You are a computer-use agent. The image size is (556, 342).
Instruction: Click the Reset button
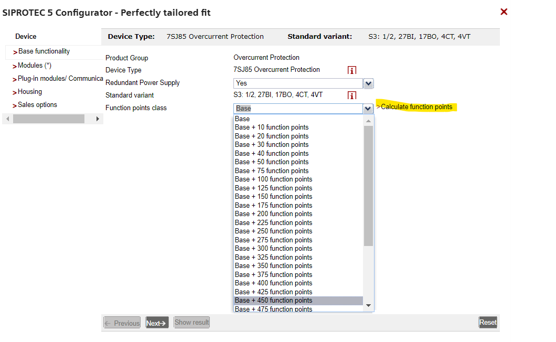(x=488, y=323)
